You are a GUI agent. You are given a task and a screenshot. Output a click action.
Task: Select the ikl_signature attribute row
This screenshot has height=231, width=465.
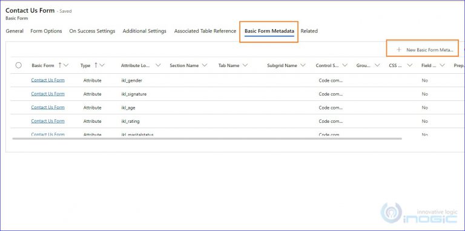pos(237,94)
